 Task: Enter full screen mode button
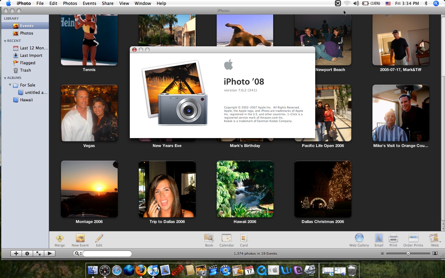tap(38, 253)
